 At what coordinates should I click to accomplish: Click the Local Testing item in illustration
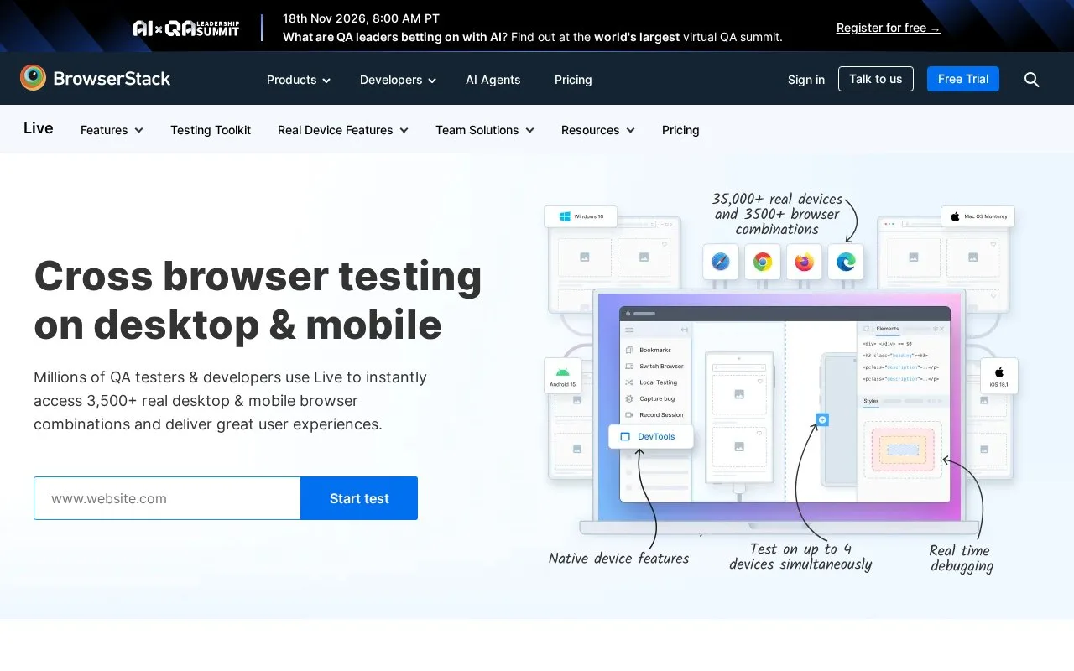652,382
